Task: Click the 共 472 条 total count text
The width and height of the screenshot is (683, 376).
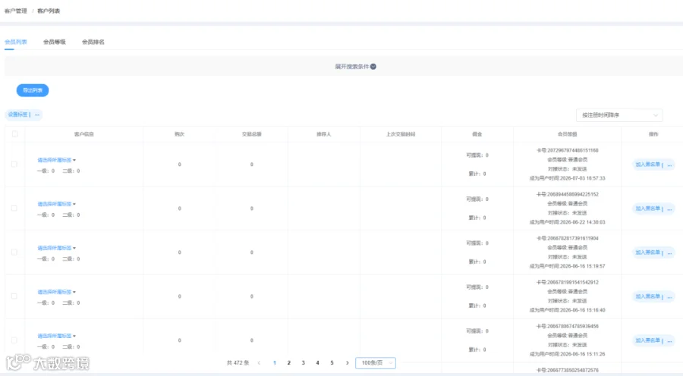Action: pyautogui.click(x=238, y=363)
